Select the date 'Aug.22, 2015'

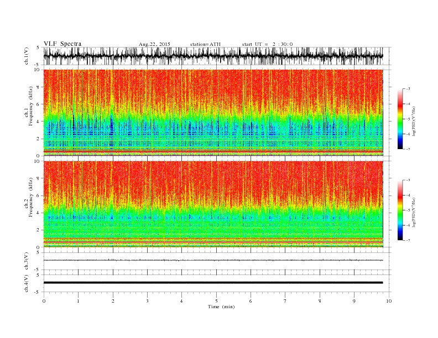pyautogui.click(x=154, y=44)
